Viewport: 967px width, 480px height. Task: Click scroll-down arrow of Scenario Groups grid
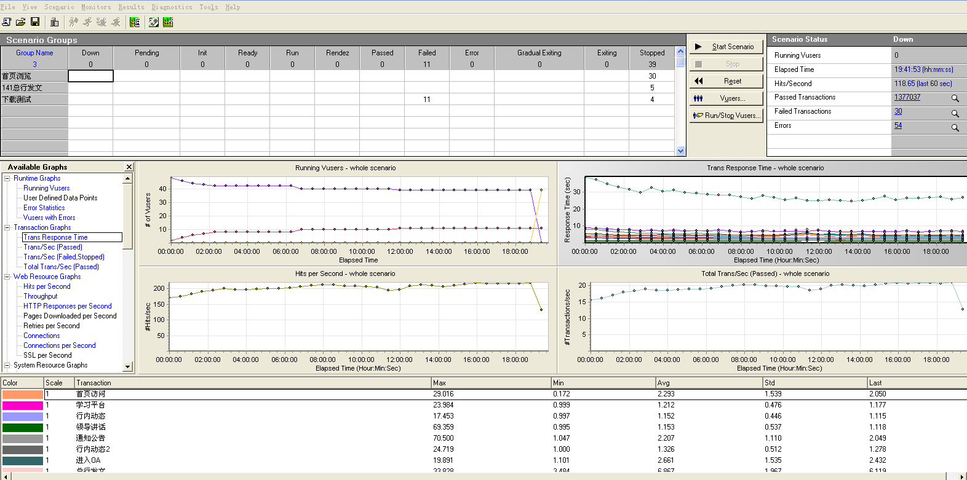pyautogui.click(x=680, y=151)
